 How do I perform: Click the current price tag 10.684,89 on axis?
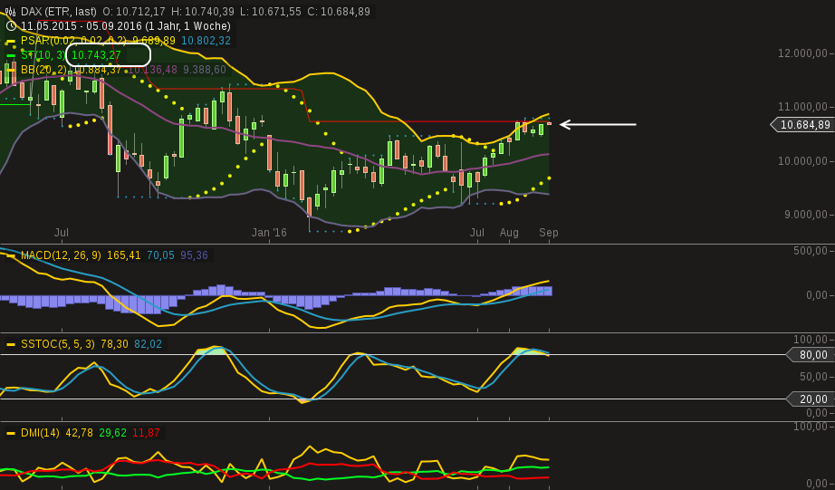click(x=802, y=125)
